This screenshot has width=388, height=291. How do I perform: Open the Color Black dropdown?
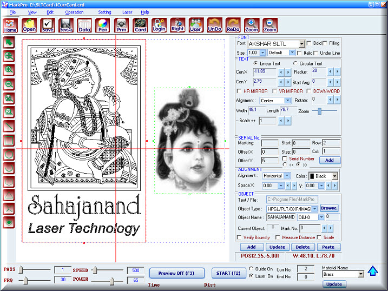pos(334,176)
